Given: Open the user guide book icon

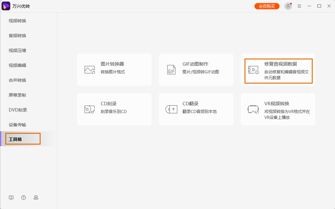Looking at the screenshot, I should pyautogui.click(x=11, y=197).
